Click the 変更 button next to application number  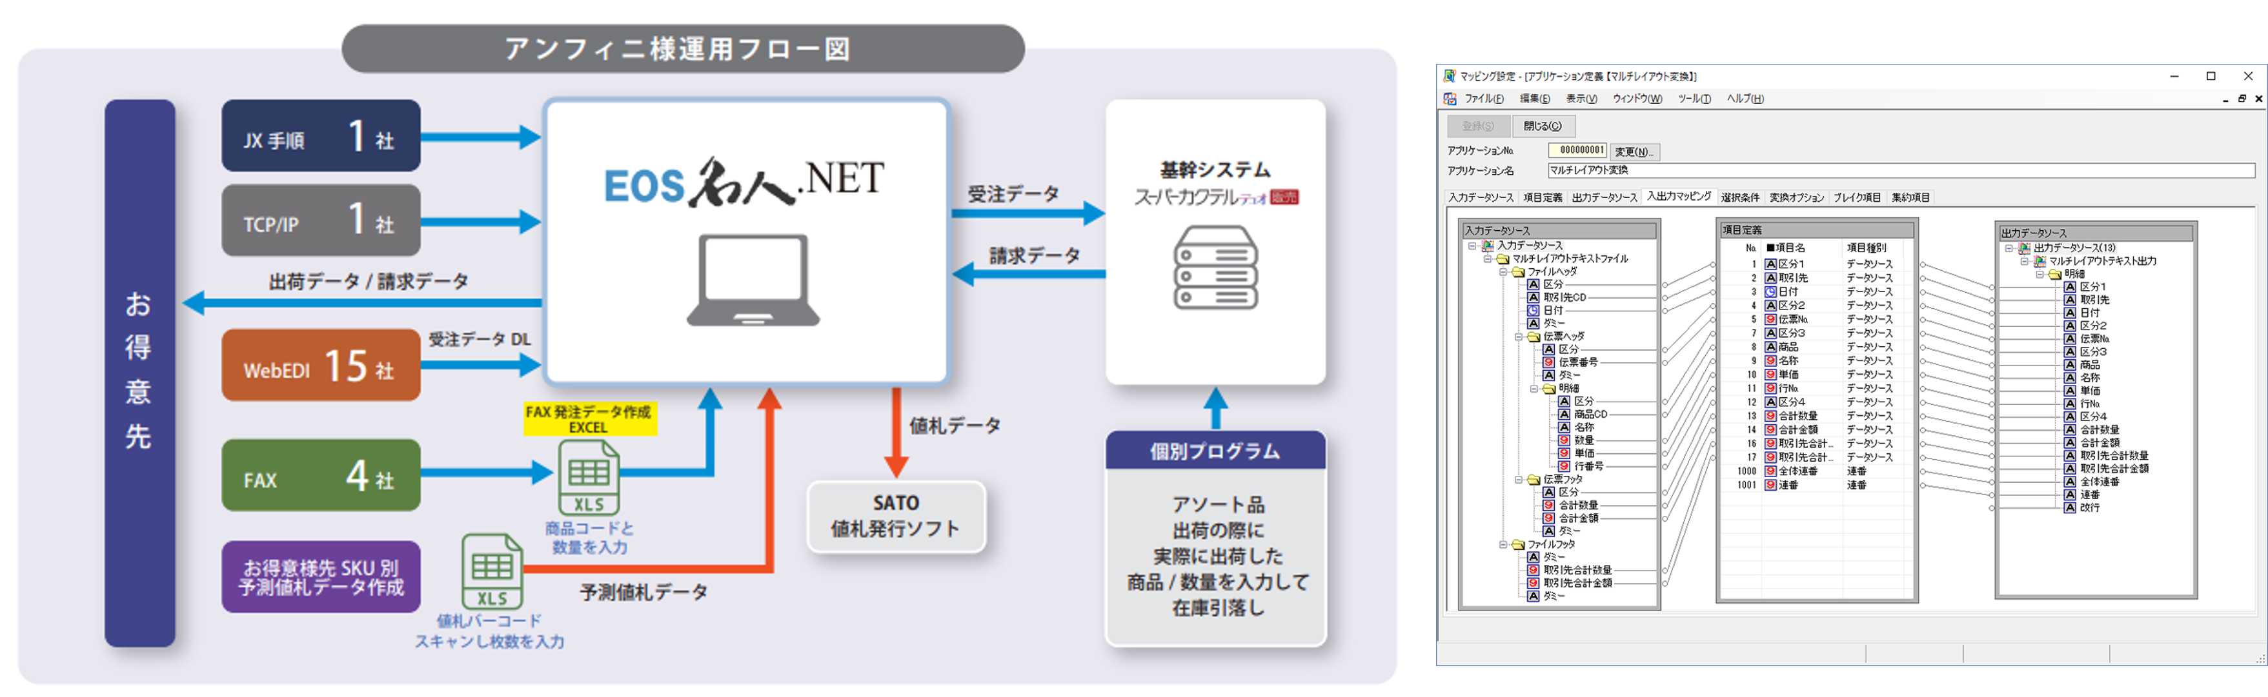tap(1635, 152)
